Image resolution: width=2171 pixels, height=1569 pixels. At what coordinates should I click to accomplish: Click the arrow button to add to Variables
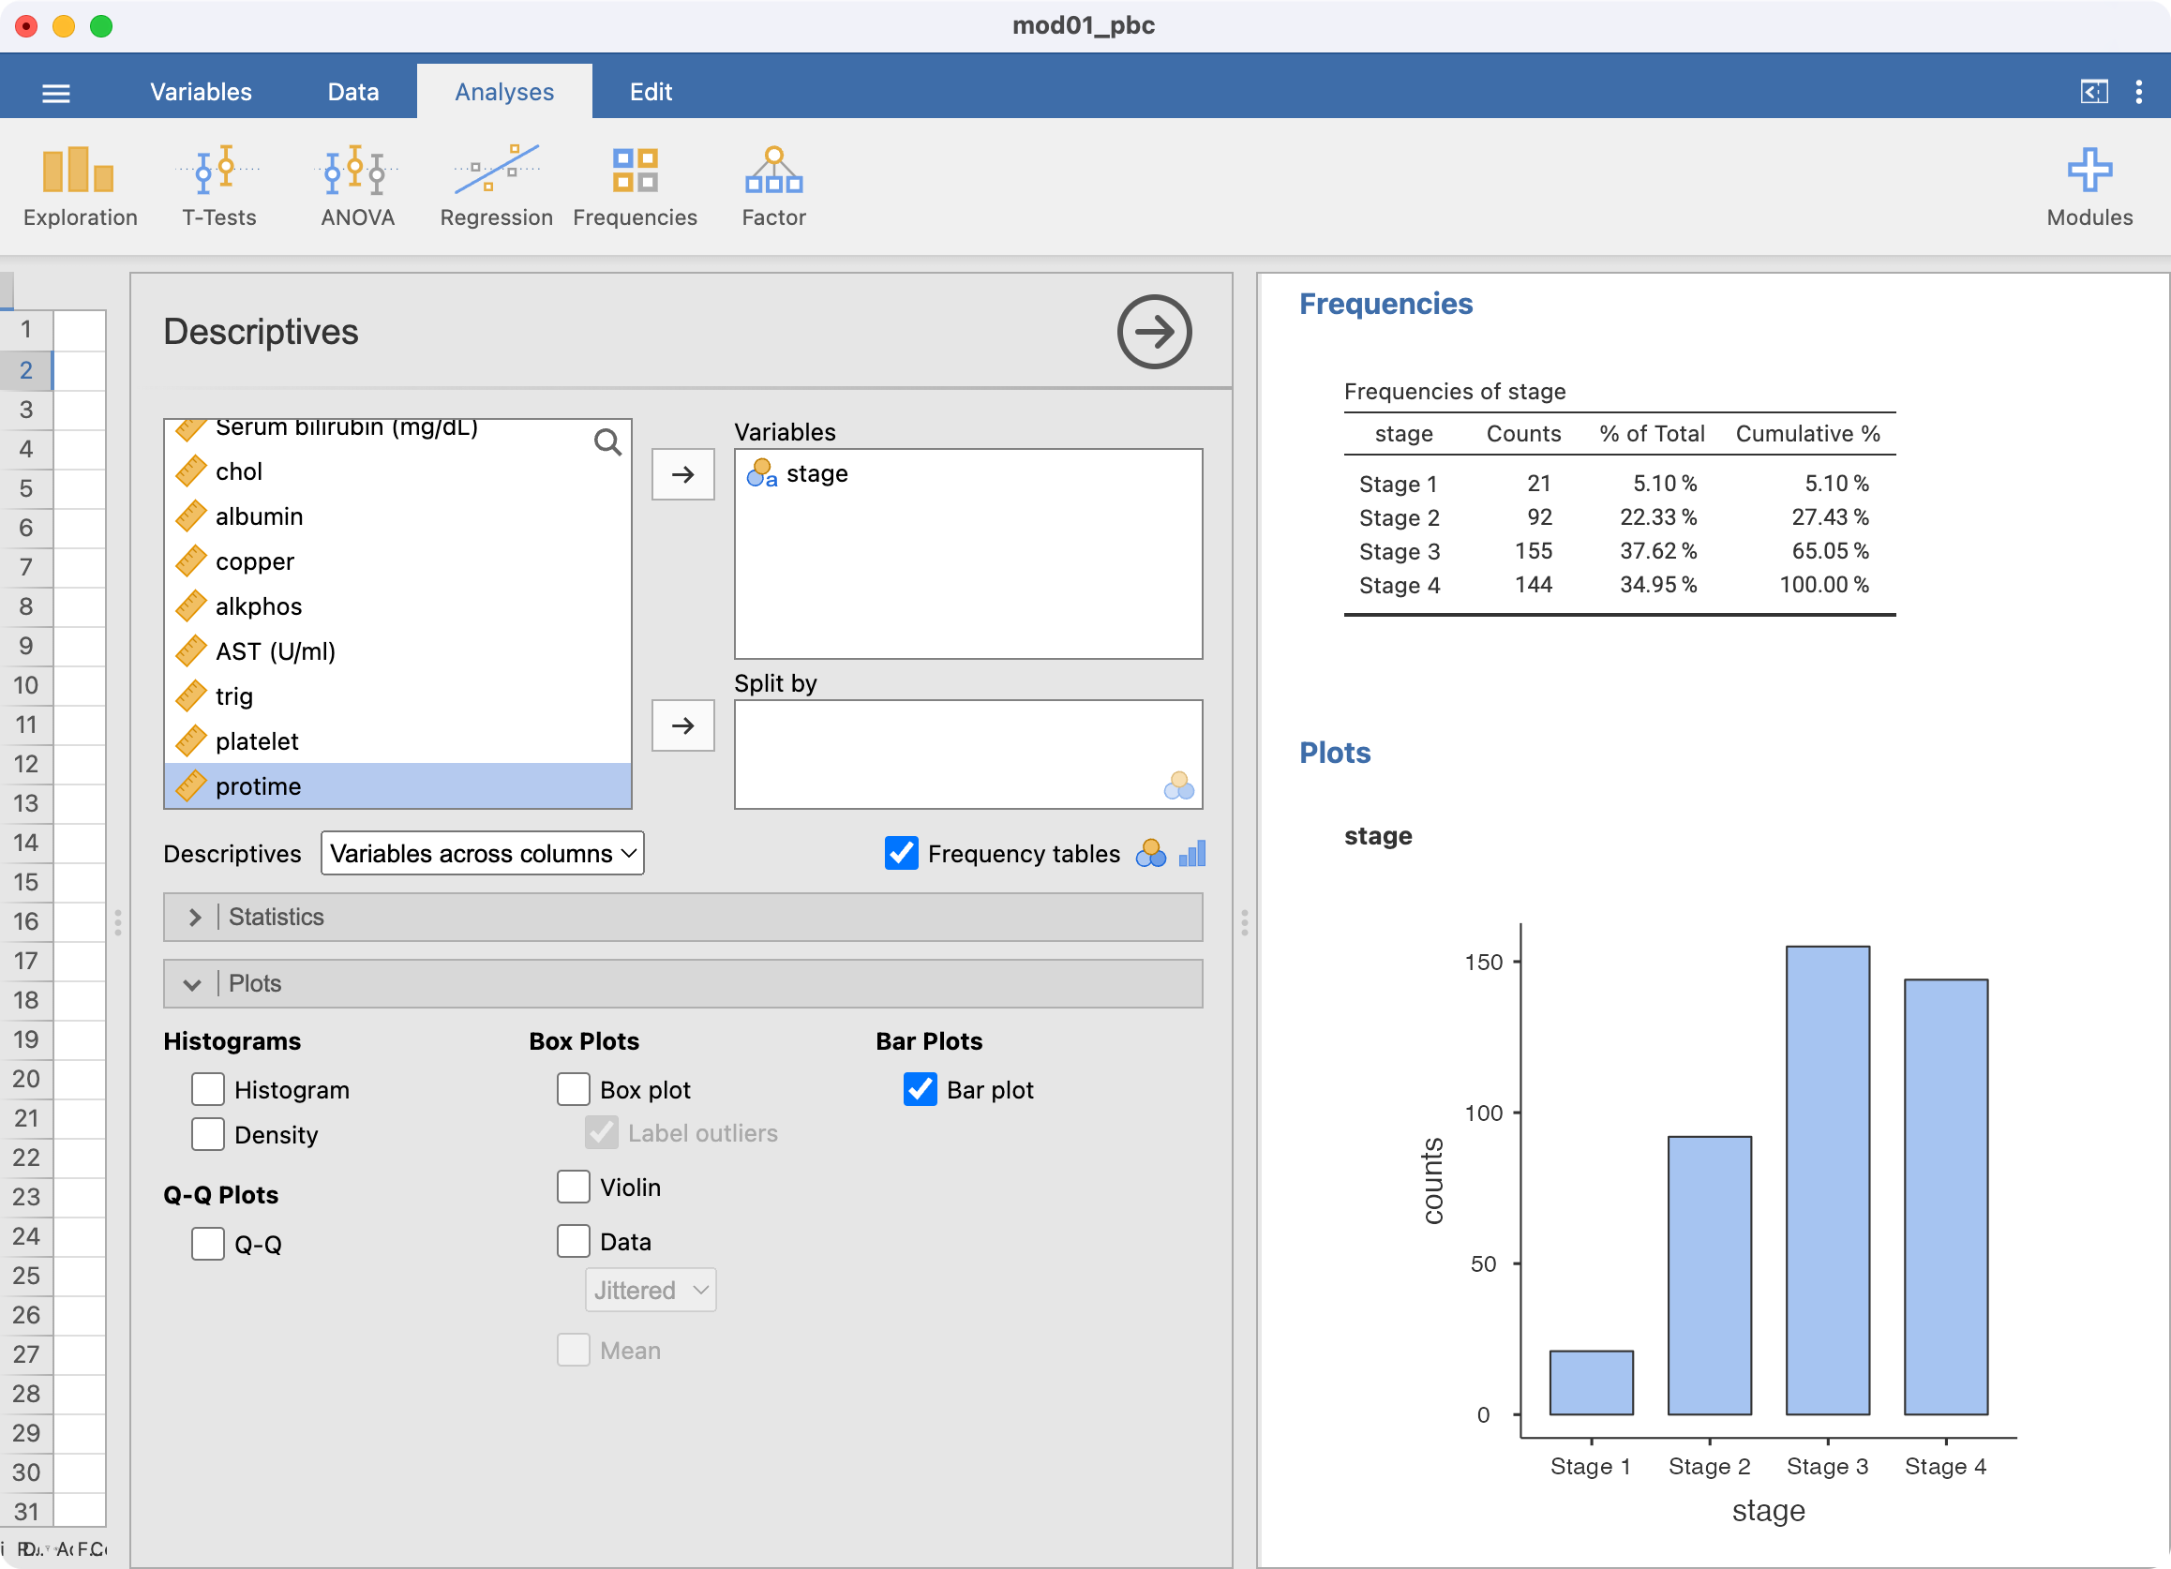682,474
